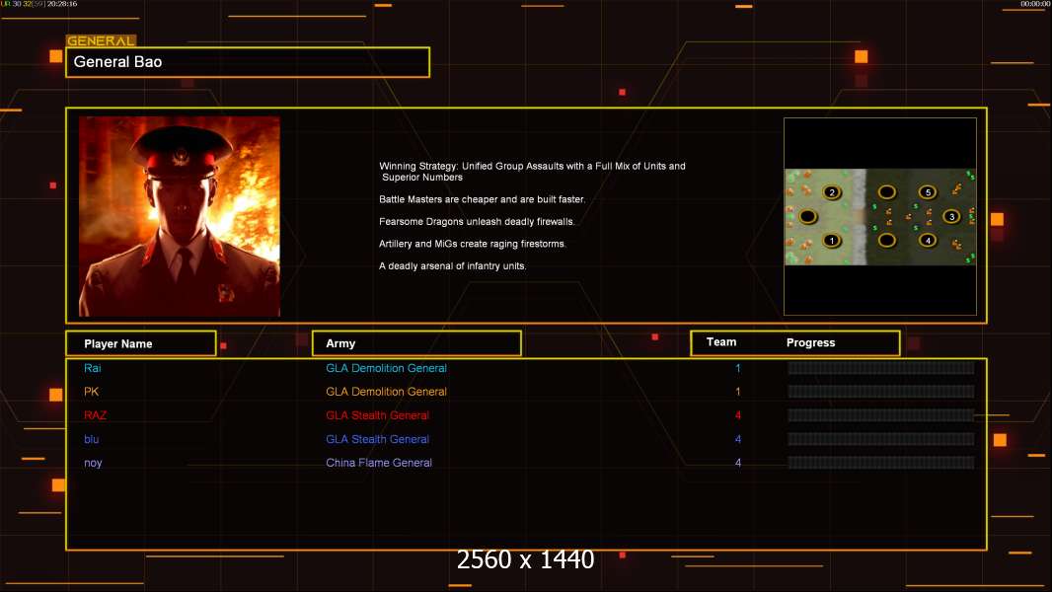
Task: Click the 'Artillery and MiGs' firestorms line
Action: (x=473, y=244)
